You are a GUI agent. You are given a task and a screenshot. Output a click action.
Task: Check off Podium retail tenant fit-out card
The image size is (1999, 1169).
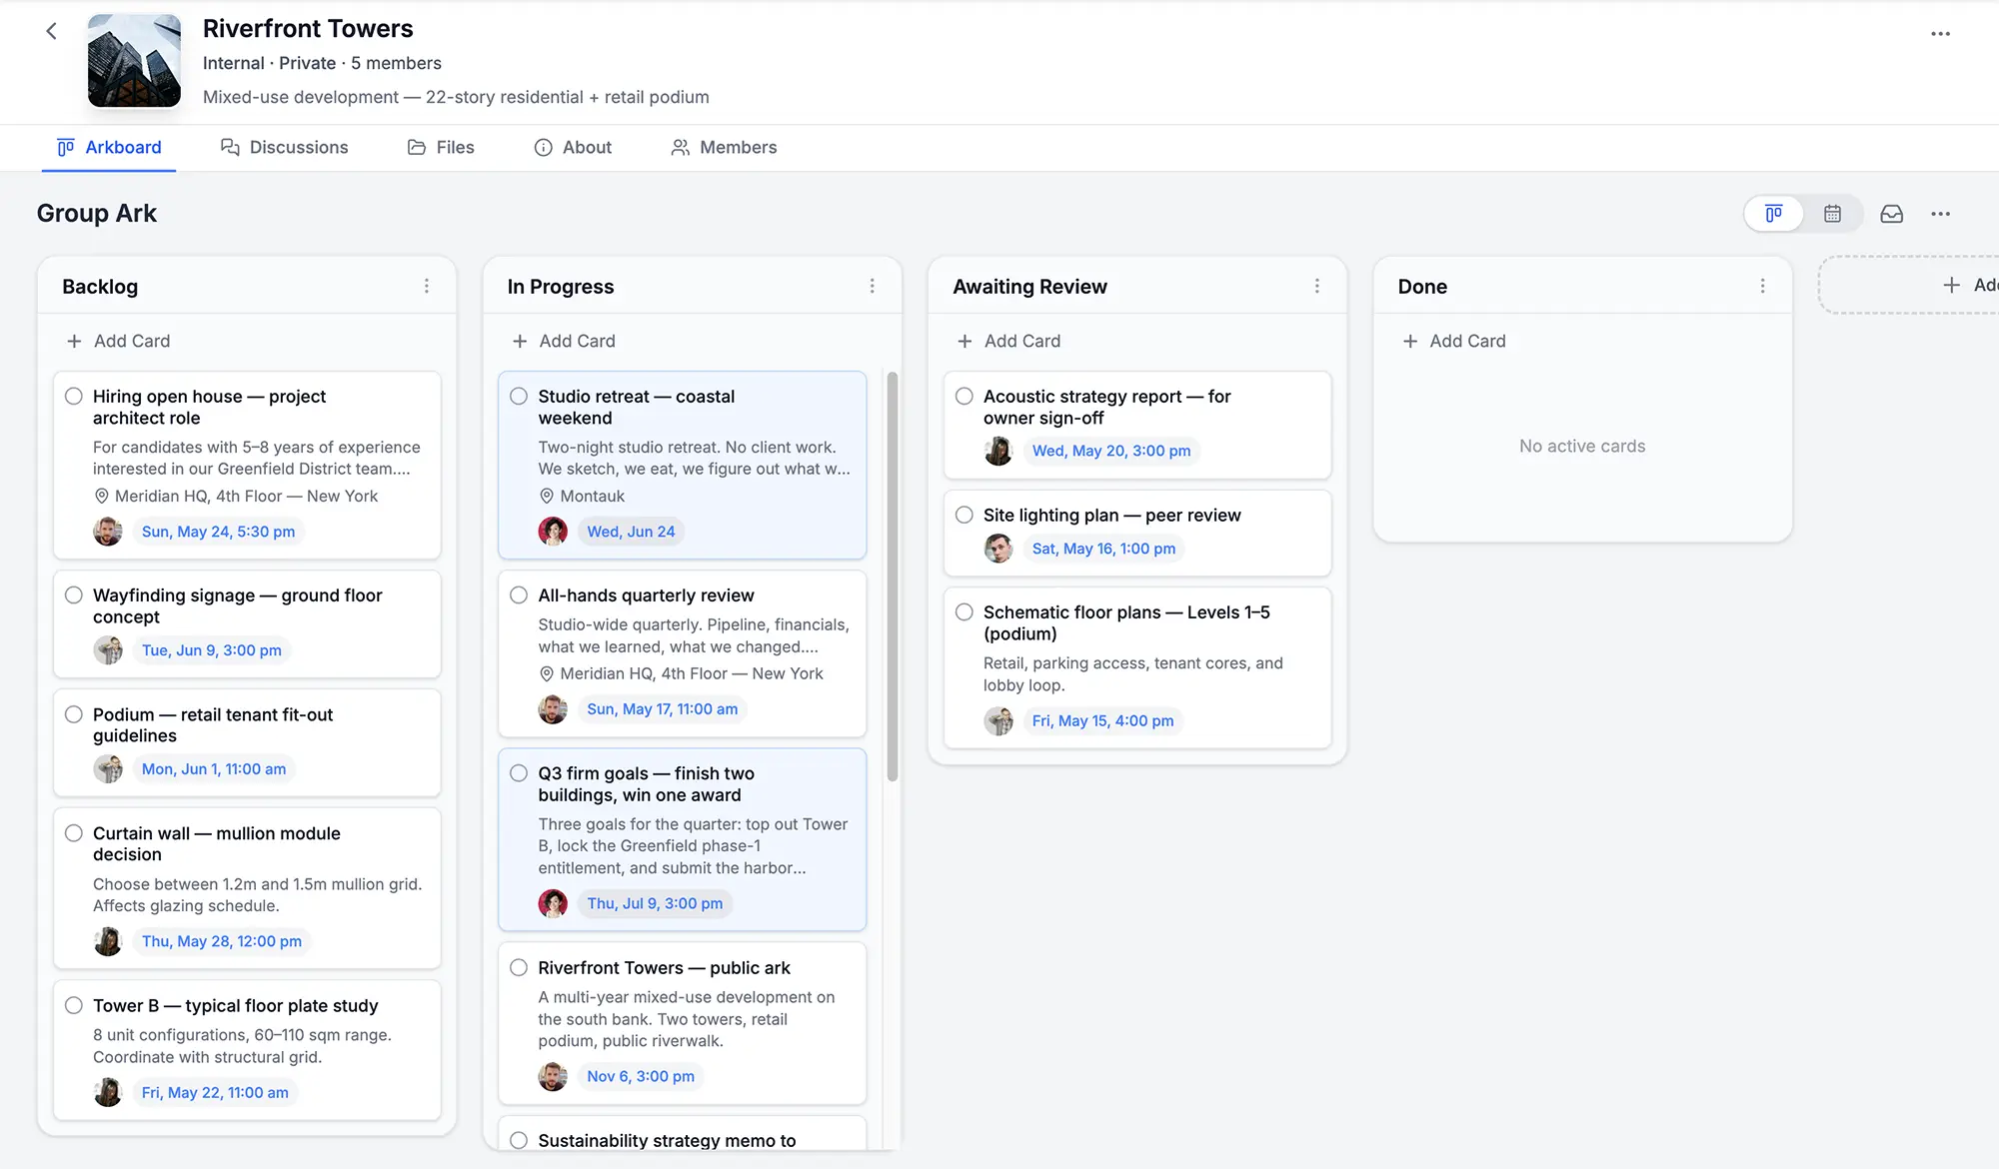[74, 714]
